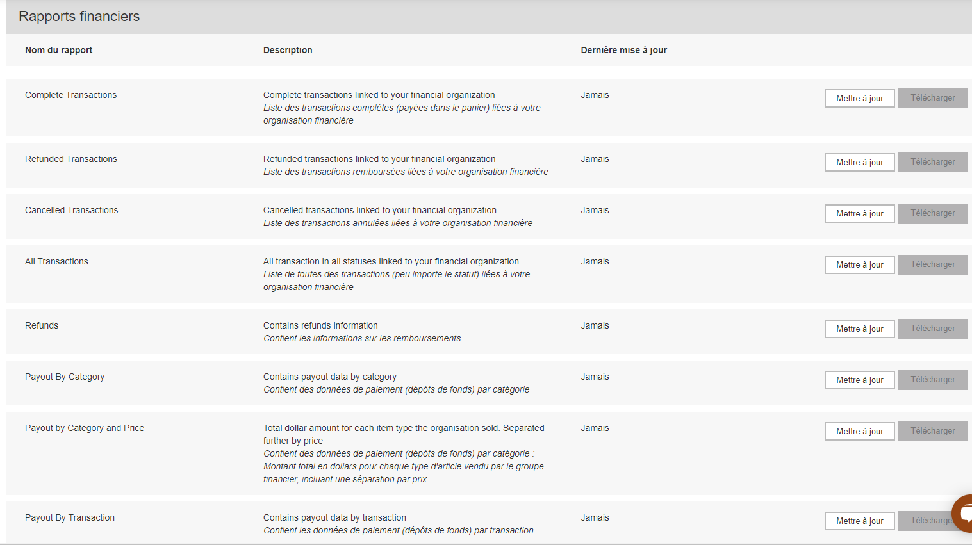Update the Complete Transactions report

pos(859,98)
